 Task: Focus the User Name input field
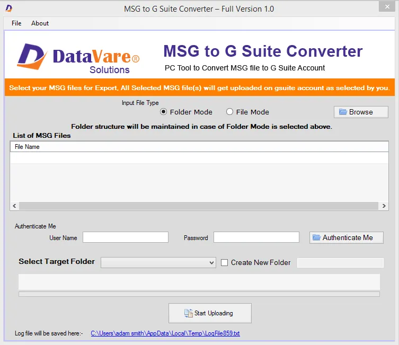126,237
